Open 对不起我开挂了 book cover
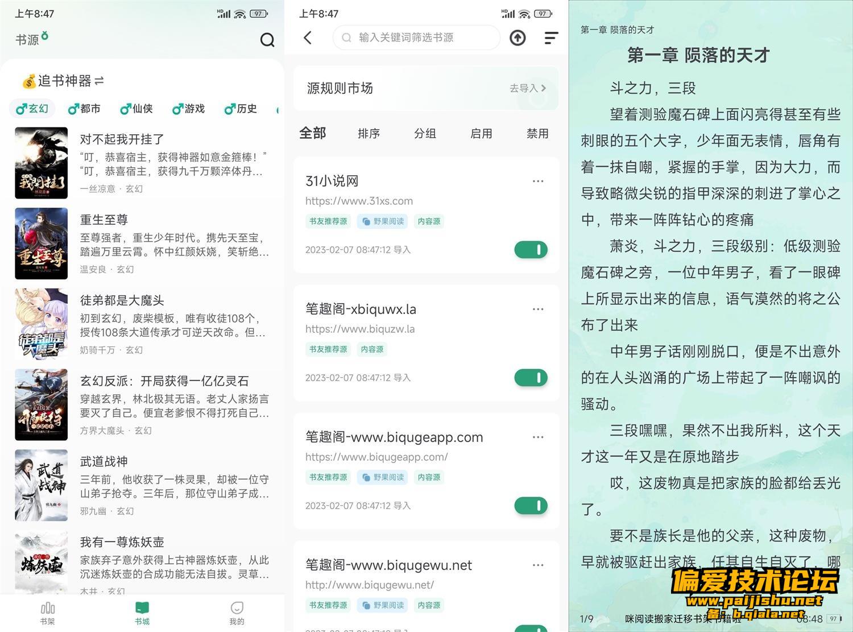The height and width of the screenshot is (632, 853). (41, 163)
